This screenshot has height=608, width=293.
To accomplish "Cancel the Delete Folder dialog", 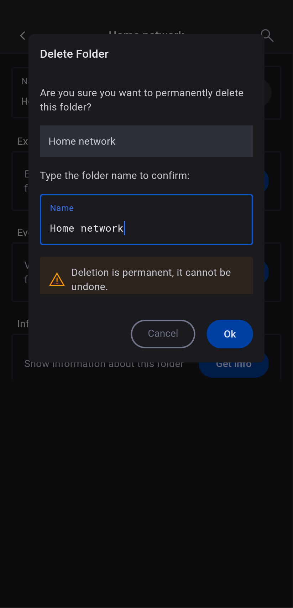I will coord(163,334).
